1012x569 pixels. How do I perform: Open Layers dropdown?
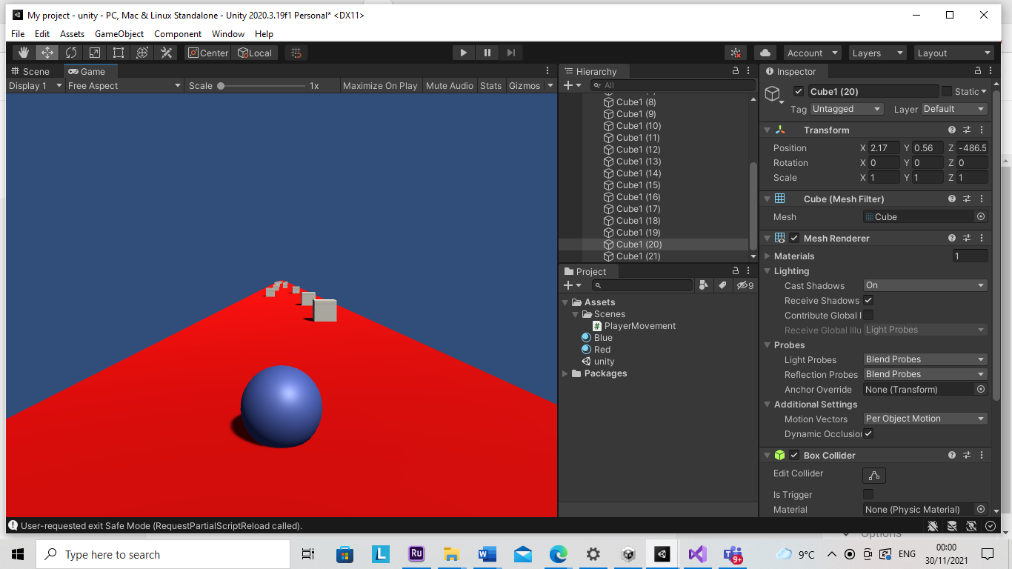(877, 53)
